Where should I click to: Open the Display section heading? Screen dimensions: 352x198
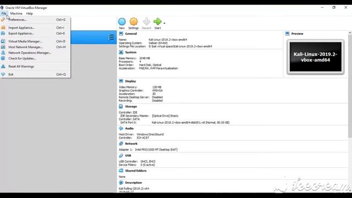(130, 81)
